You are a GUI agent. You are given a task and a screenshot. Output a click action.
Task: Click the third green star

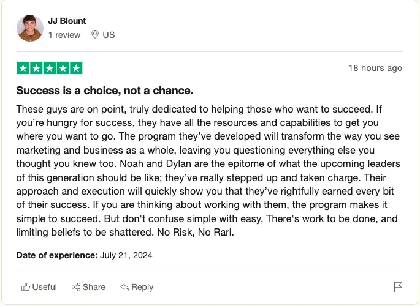click(50, 68)
